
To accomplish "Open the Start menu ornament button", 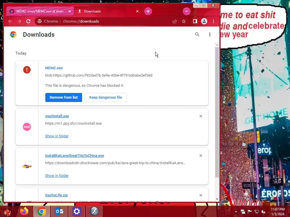I will click(7, 212).
